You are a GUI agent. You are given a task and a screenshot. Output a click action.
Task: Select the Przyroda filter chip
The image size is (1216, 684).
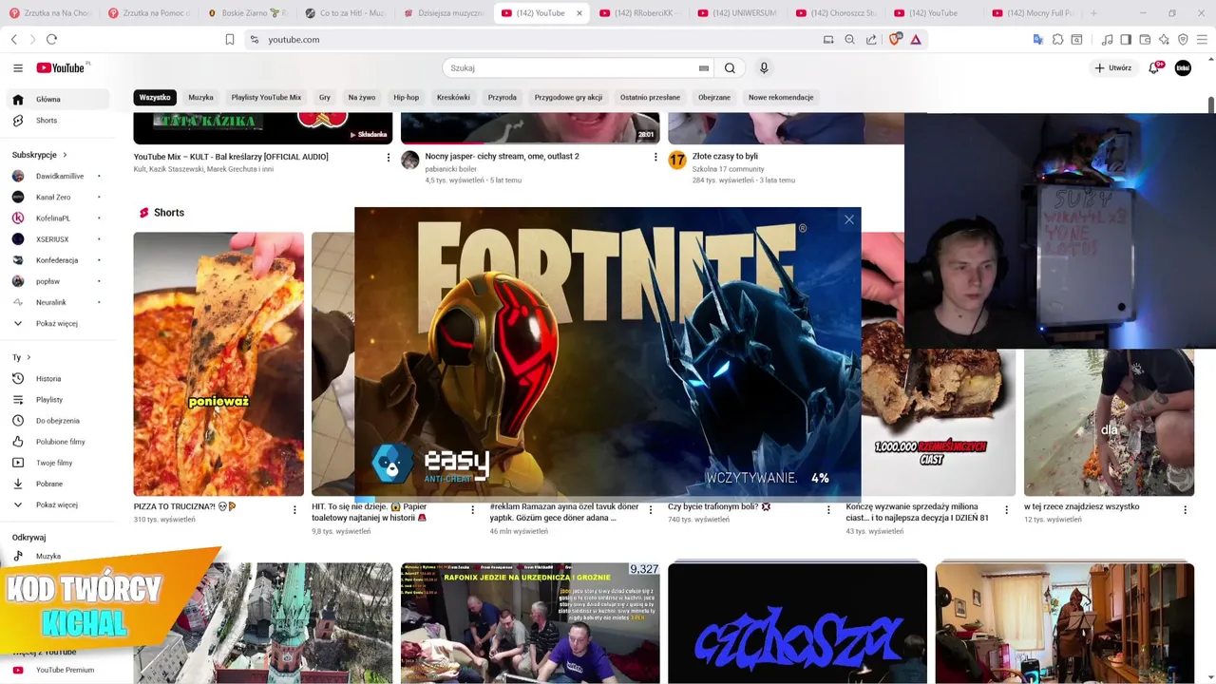[503, 97]
